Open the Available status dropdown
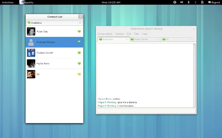 [x=54, y=23]
